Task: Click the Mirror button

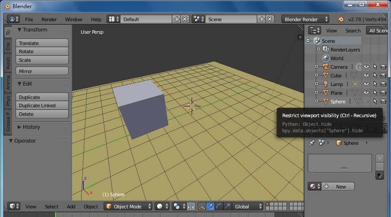Action: 42,71
